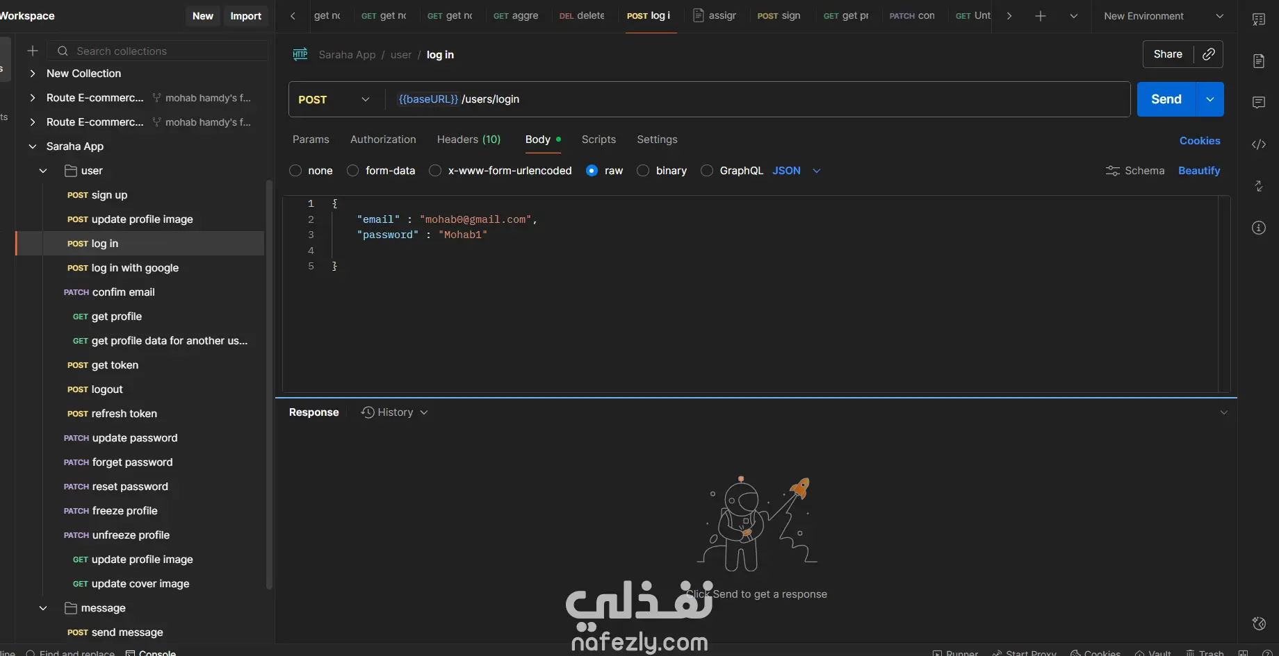Click the Beautify link
Image resolution: width=1279 pixels, height=656 pixels.
point(1199,171)
